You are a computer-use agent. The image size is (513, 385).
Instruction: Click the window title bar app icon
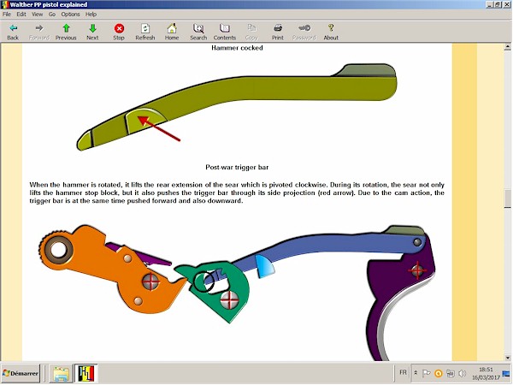(4, 4)
